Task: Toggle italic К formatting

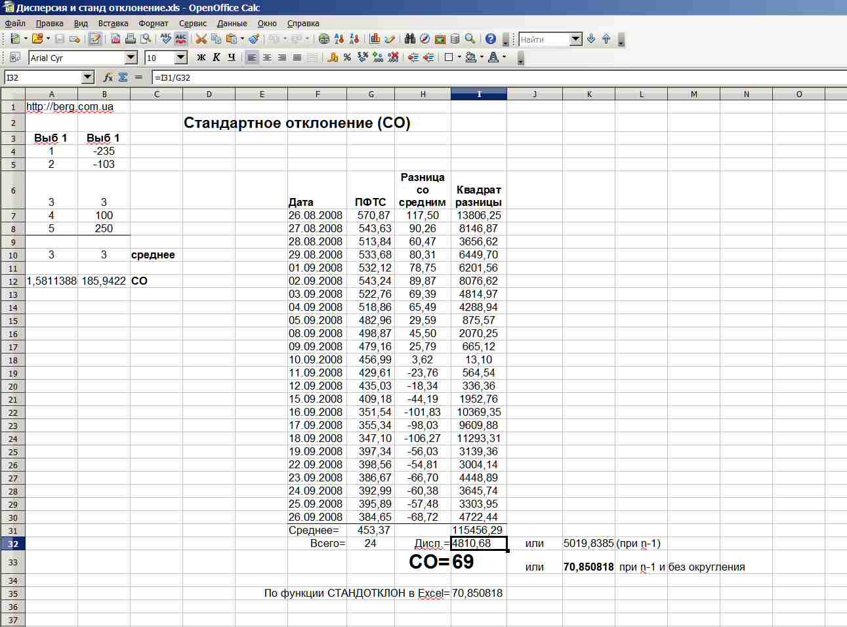Action: click(x=217, y=58)
